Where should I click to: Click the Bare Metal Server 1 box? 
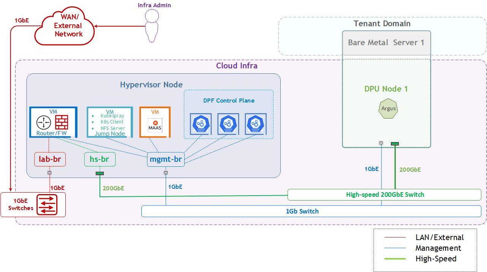click(386, 43)
